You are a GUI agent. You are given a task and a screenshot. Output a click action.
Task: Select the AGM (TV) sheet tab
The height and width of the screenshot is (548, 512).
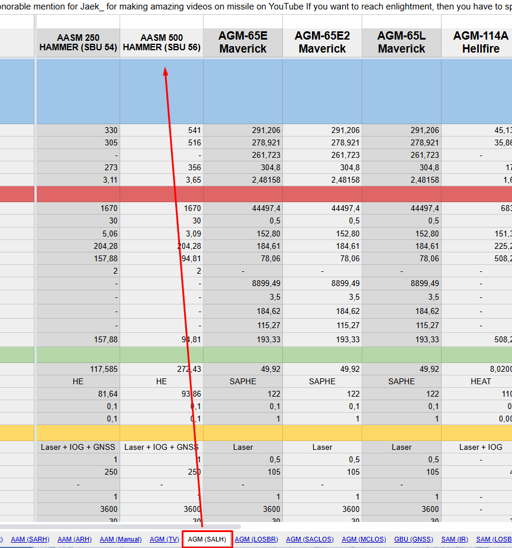pyautogui.click(x=165, y=539)
